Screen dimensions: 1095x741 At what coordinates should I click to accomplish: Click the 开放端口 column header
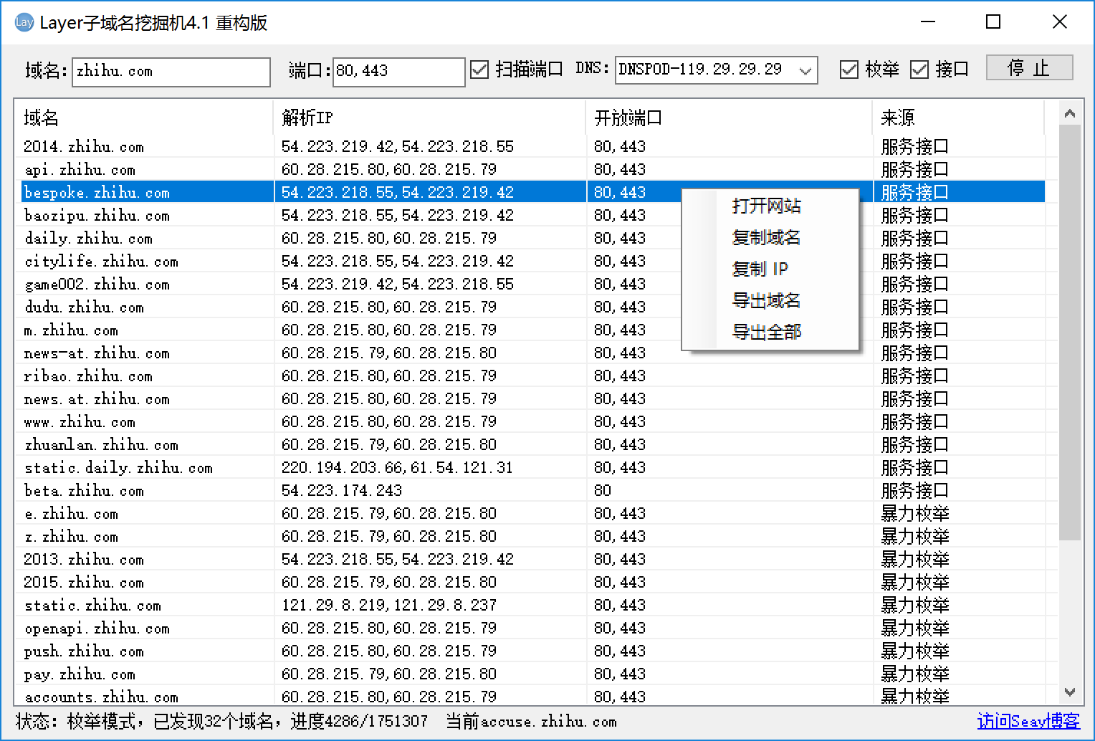pyautogui.click(x=729, y=118)
